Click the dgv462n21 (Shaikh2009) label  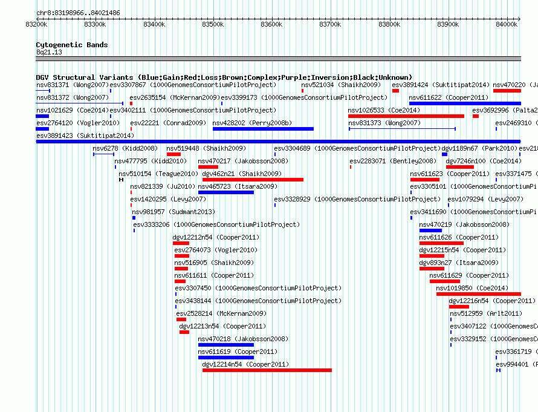click(x=242, y=174)
